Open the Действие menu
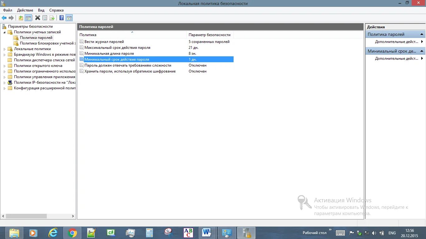426x239 pixels. click(25, 10)
